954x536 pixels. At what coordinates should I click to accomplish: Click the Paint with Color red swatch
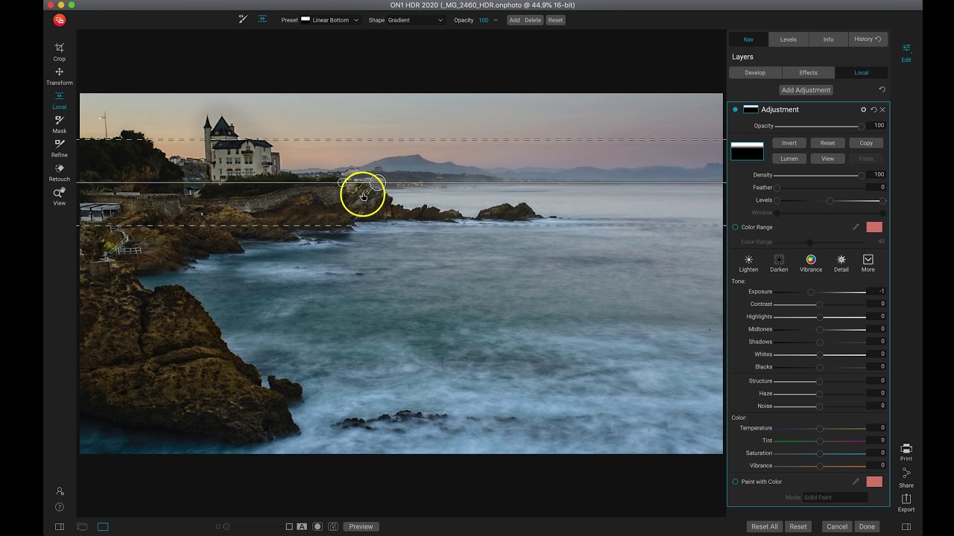click(x=874, y=482)
